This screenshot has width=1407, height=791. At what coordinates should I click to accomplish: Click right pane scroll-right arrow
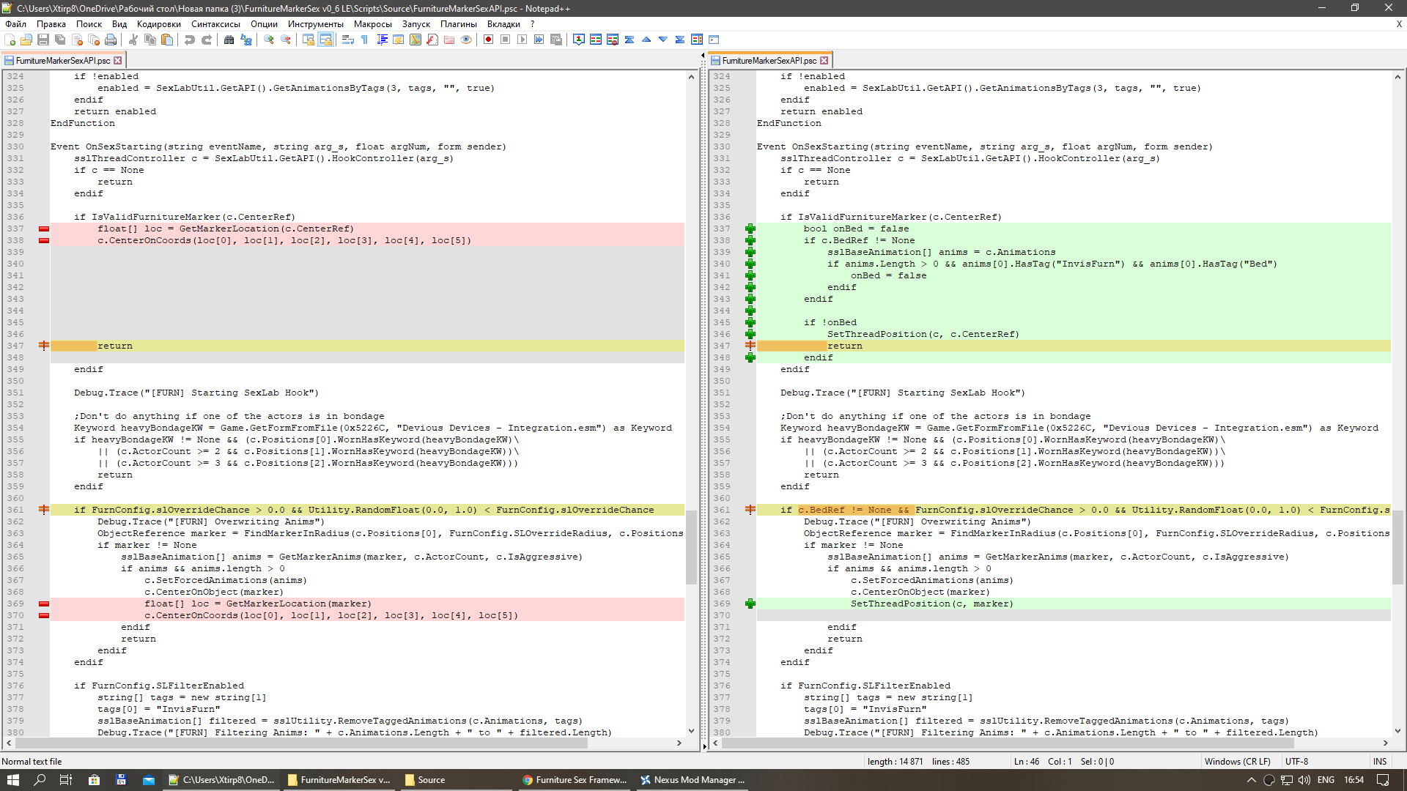1385,743
